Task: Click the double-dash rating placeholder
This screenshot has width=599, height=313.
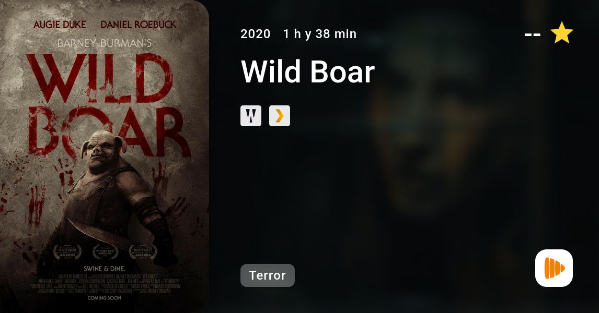Action: (x=533, y=34)
